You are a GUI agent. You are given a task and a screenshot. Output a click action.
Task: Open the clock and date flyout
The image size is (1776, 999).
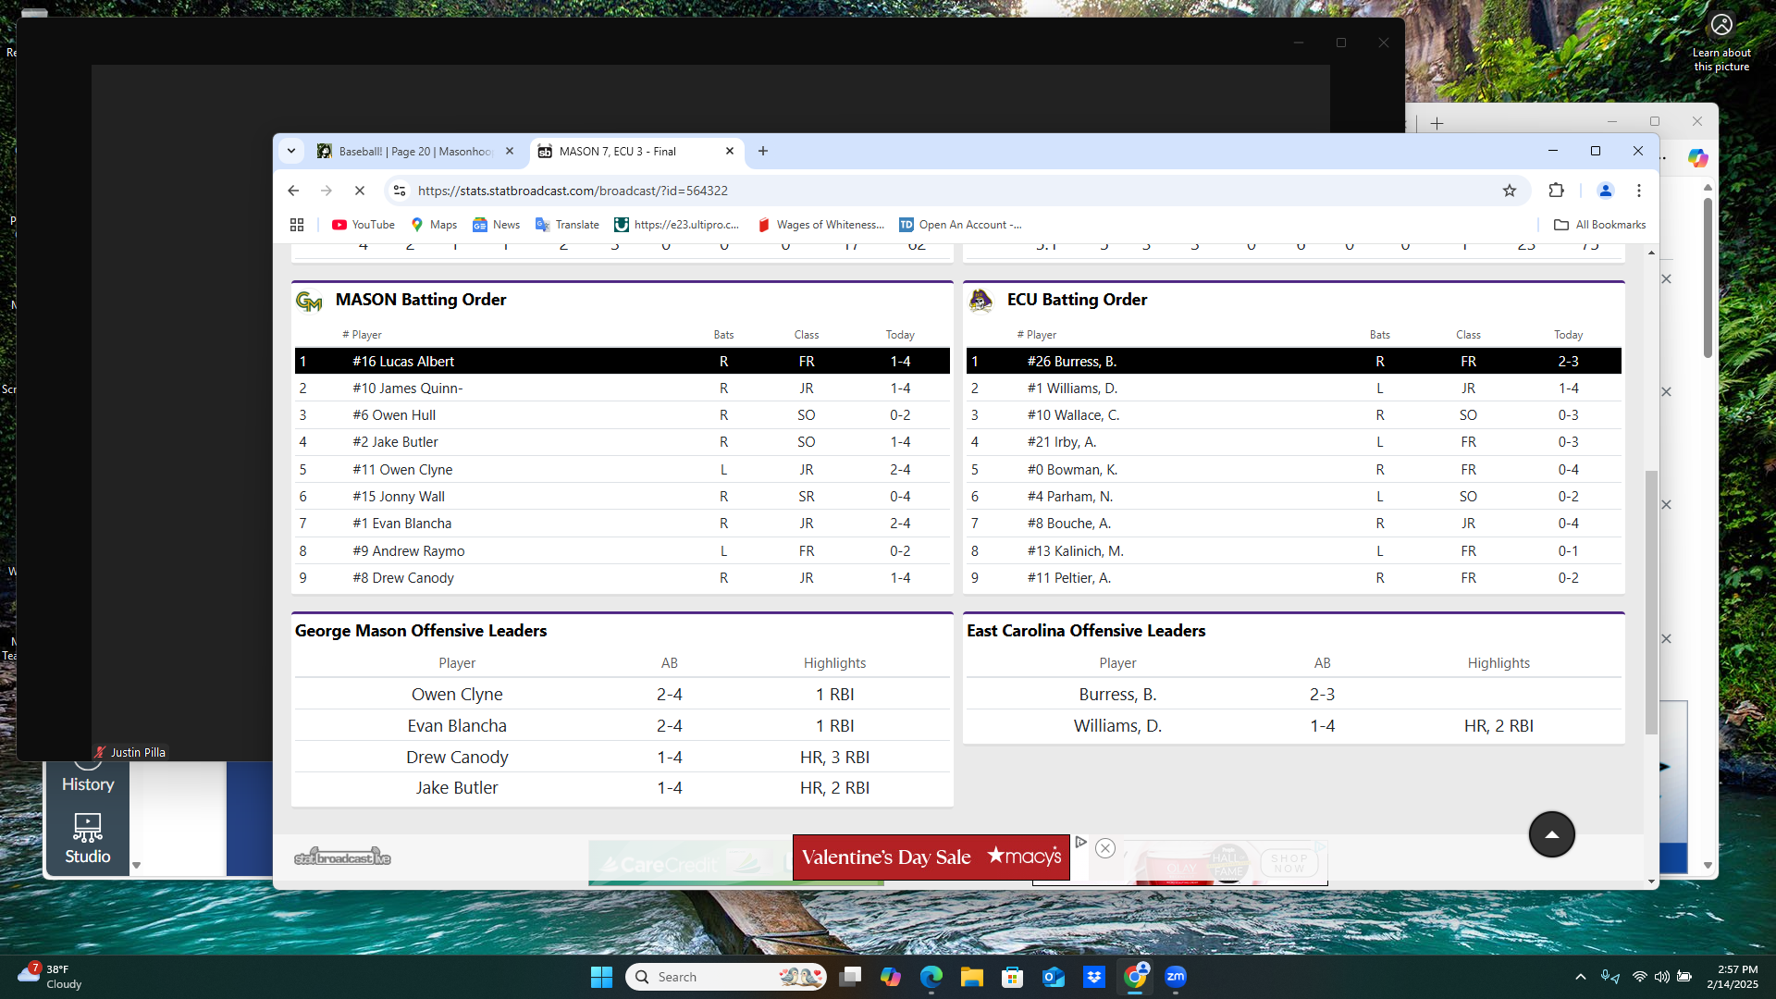pyautogui.click(x=1733, y=977)
